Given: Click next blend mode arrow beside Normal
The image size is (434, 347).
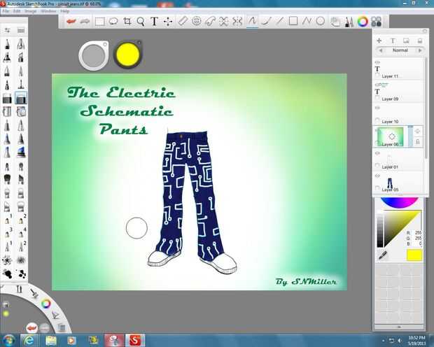Looking at the screenshot, I should (x=420, y=50).
